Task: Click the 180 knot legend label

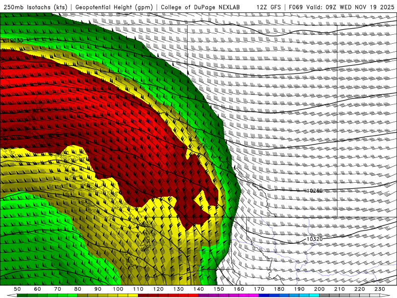Action: pyautogui.click(x=279, y=289)
